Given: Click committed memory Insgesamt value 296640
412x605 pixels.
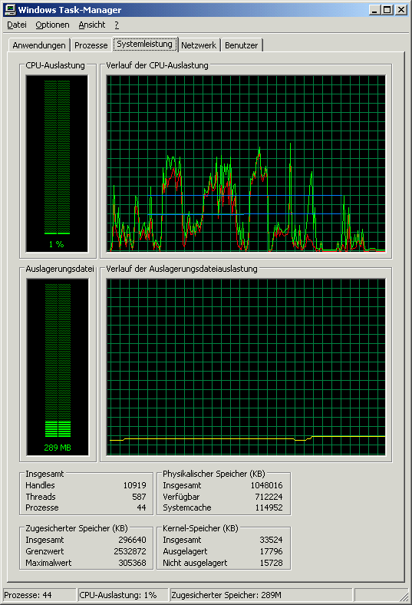Looking at the screenshot, I should (x=132, y=540).
